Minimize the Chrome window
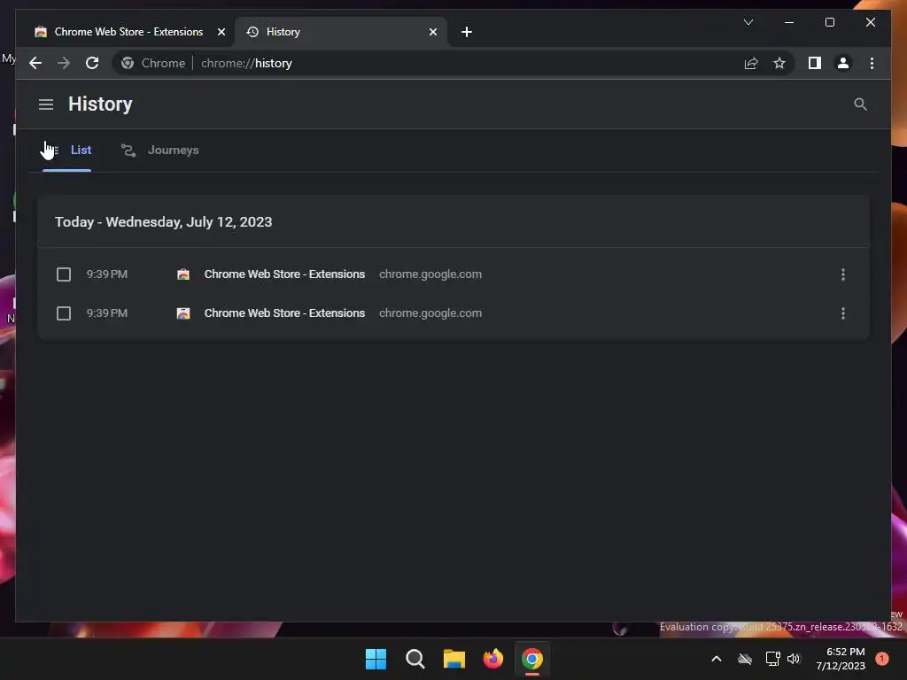Screen dimensions: 907x680 click(789, 22)
